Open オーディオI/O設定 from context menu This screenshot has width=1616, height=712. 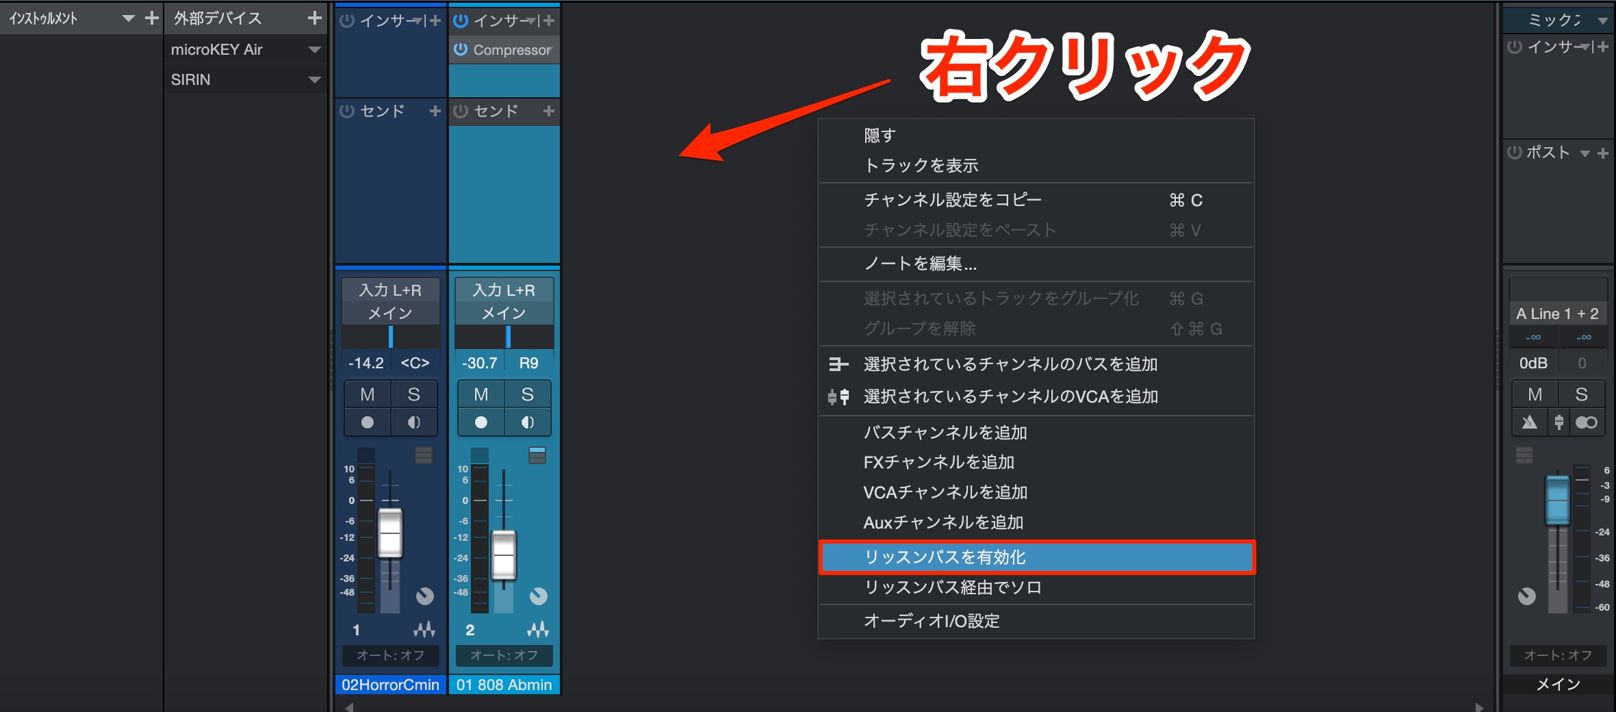tap(1036, 621)
